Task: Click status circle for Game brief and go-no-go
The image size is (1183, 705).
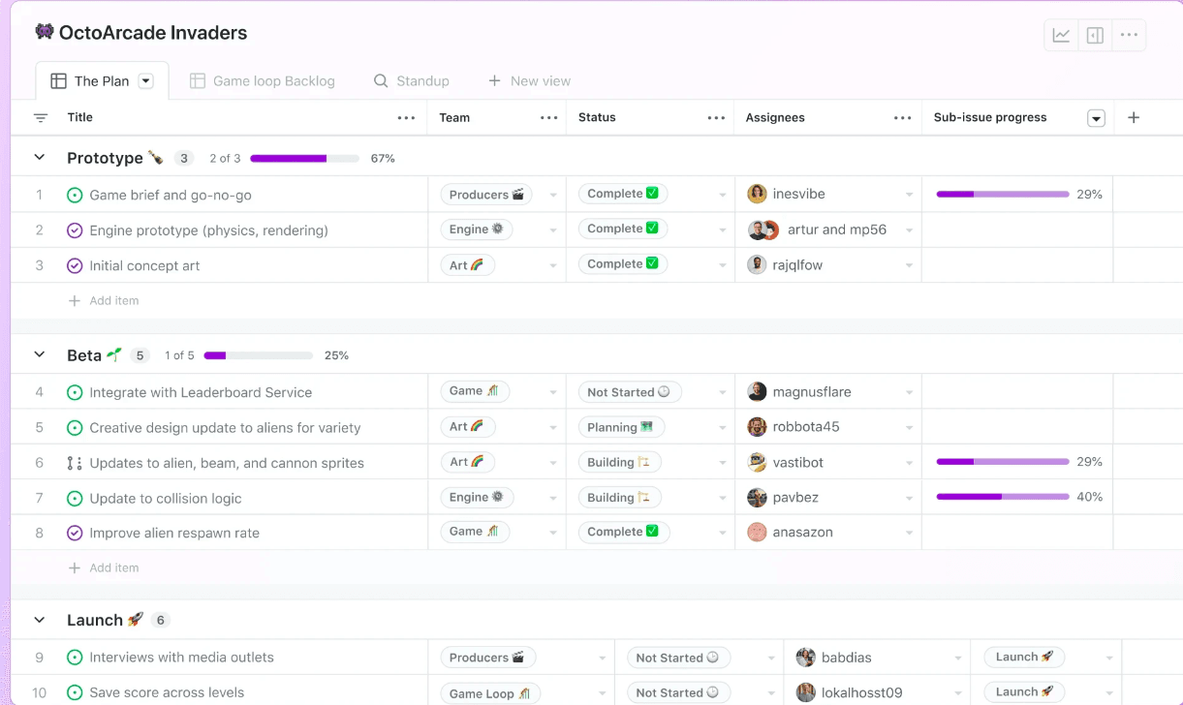Action: coord(75,195)
